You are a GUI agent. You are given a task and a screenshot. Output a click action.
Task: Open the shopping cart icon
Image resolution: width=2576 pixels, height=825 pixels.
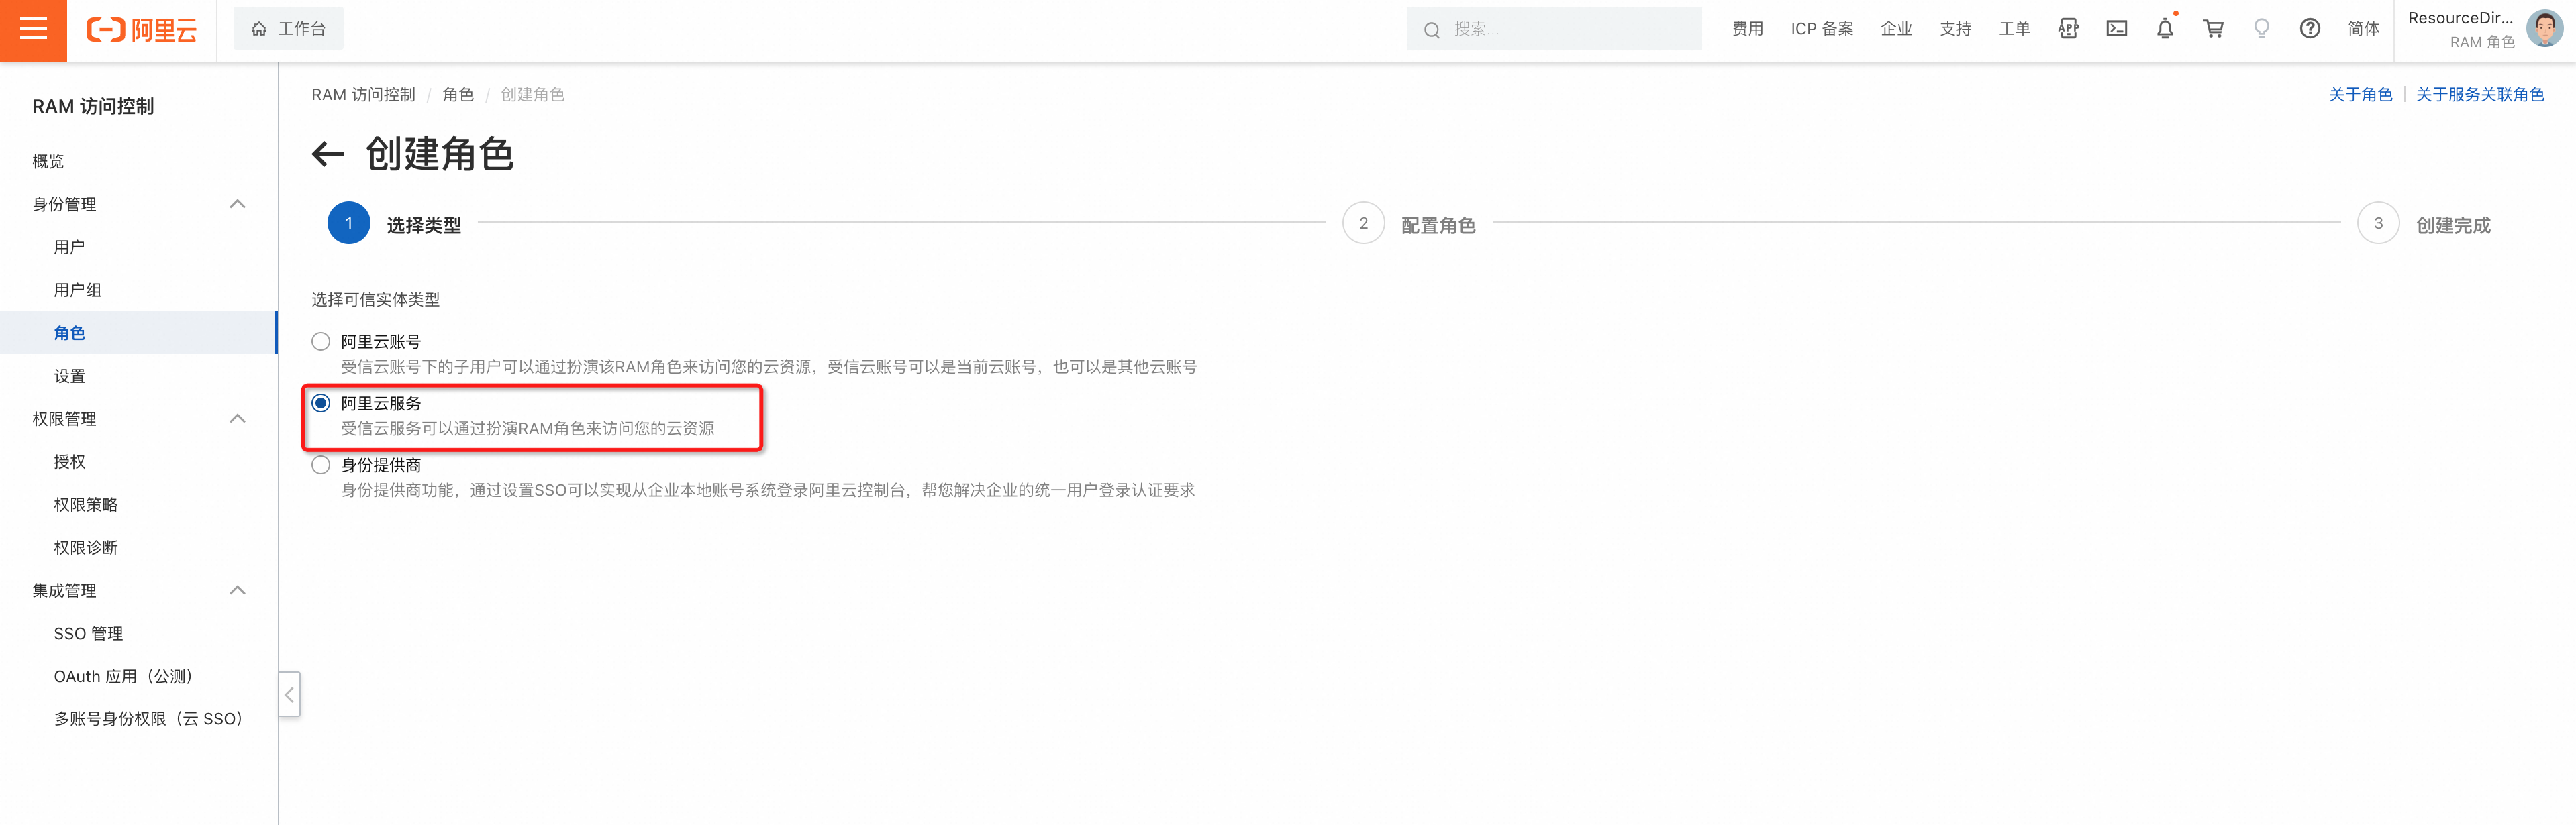pos(2213,29)
